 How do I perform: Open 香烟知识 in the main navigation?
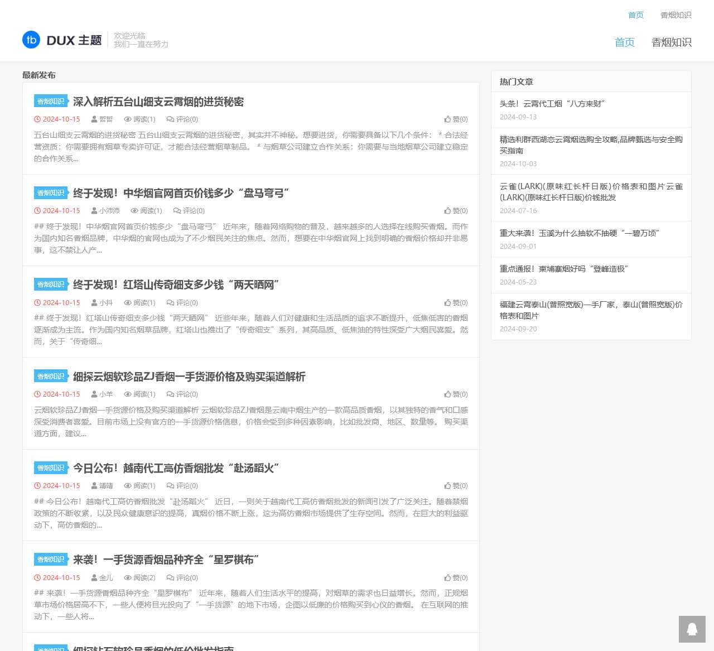pyautogui.click(x=672, y=42)
